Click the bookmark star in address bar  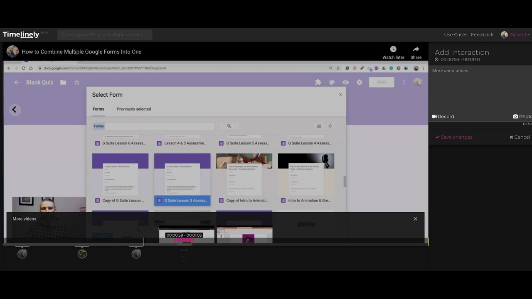click(x=338, y=68)
